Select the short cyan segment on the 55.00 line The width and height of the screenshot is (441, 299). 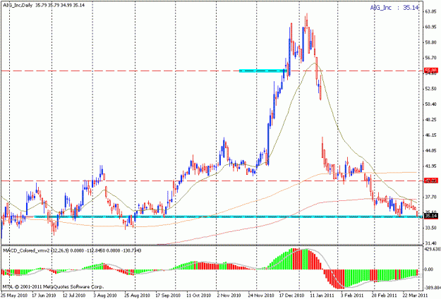click(262, 71)
